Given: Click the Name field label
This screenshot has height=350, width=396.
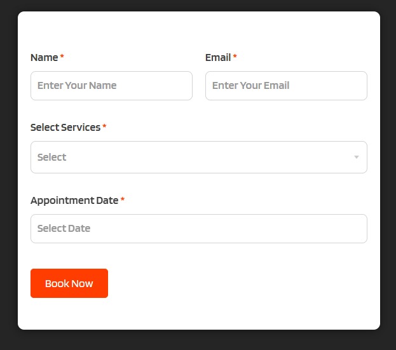Looking at the screenshot, I should [44, 57].
